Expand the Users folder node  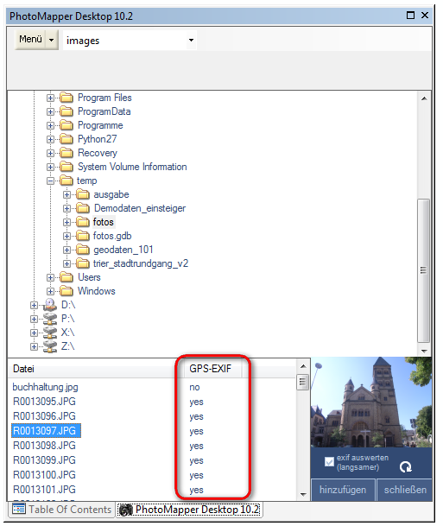point(50,277)
